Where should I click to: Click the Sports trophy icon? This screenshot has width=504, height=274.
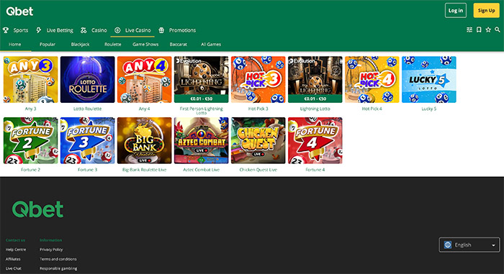coord(6,30)
